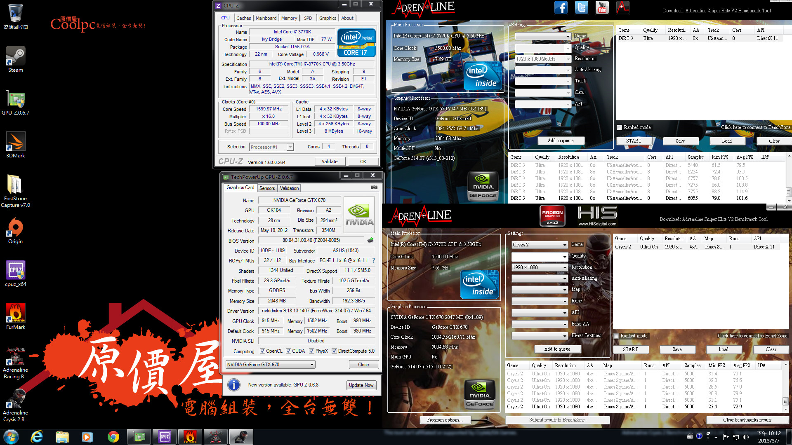Open Google Chrome from the taskbar
Image resolution: width=792 pixels, height=445 pixels.
pos(113,437)
